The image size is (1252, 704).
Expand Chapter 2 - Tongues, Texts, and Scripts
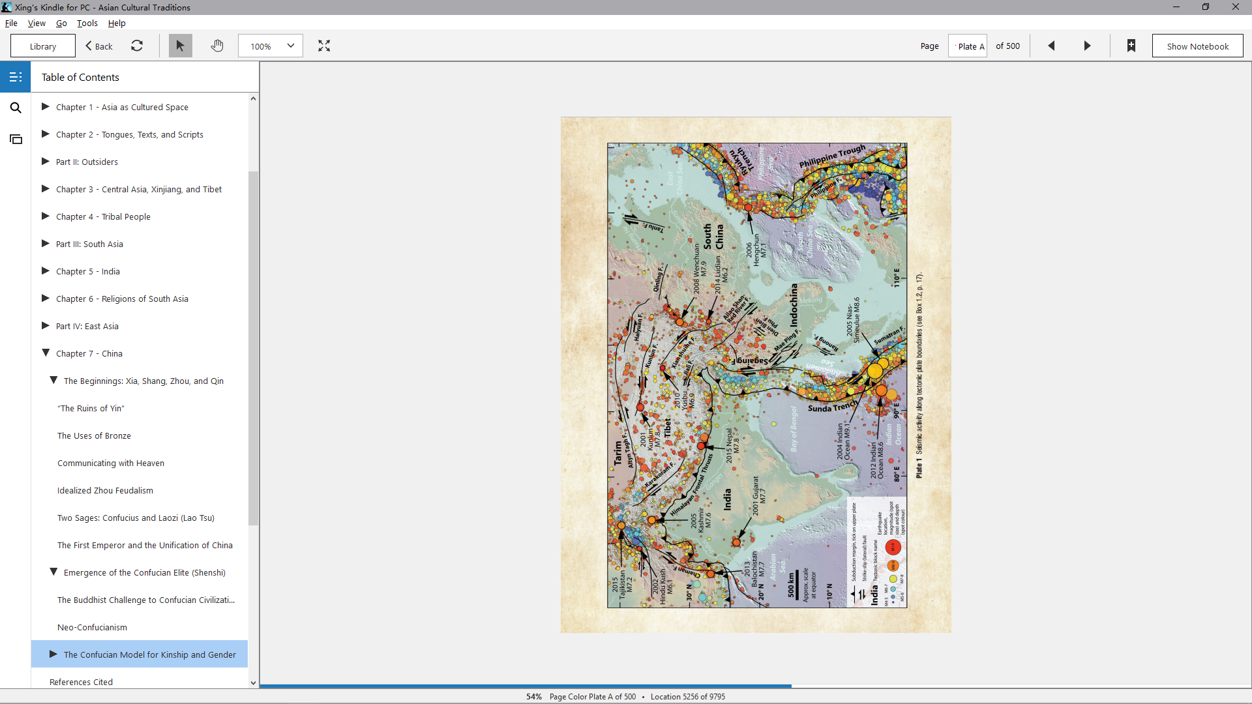click(x=46, y=134)
